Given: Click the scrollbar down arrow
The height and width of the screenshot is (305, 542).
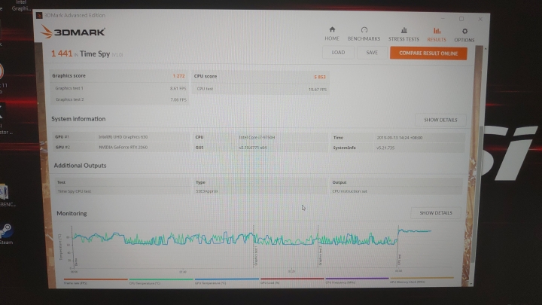Looking at the screenshot, I should (x=471, y=284).
